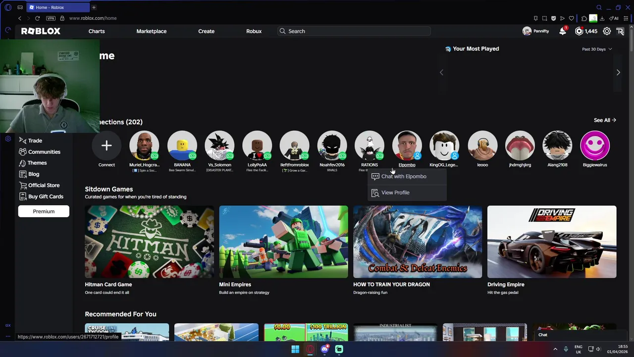Advance Most Played with right chevron
The height and width of the screenshot is (357, 634).
[618, 72]
